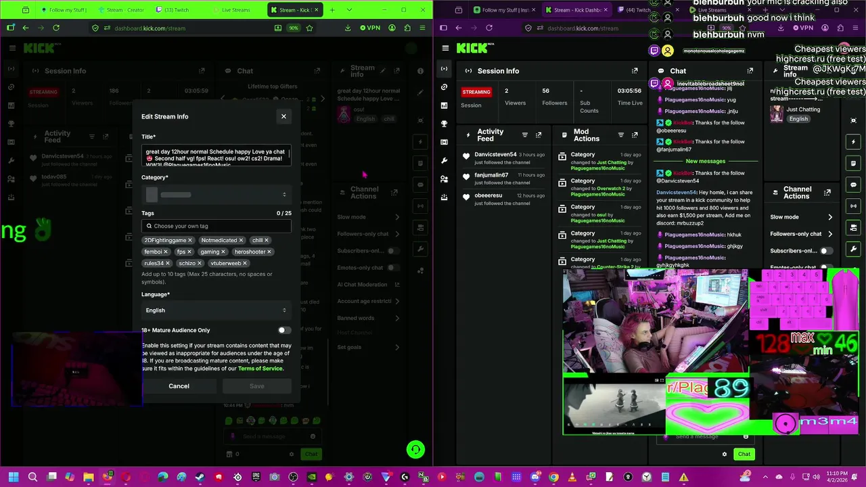Screen dimensions: 866x487
Task: Reload the page in left browser
Action: pyautogui.click(x=56, y=28)
